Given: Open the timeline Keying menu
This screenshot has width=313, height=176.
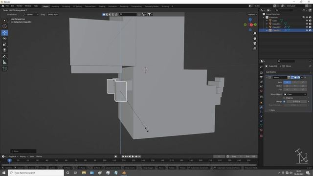Looking at the screenshot, I should tap(23, 156).
